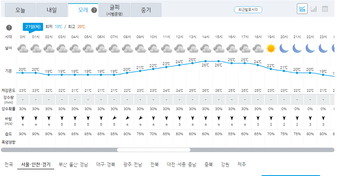Switch to the 오늘 tab
Screen dimensions: 337x176
click(x=20, y=9)
